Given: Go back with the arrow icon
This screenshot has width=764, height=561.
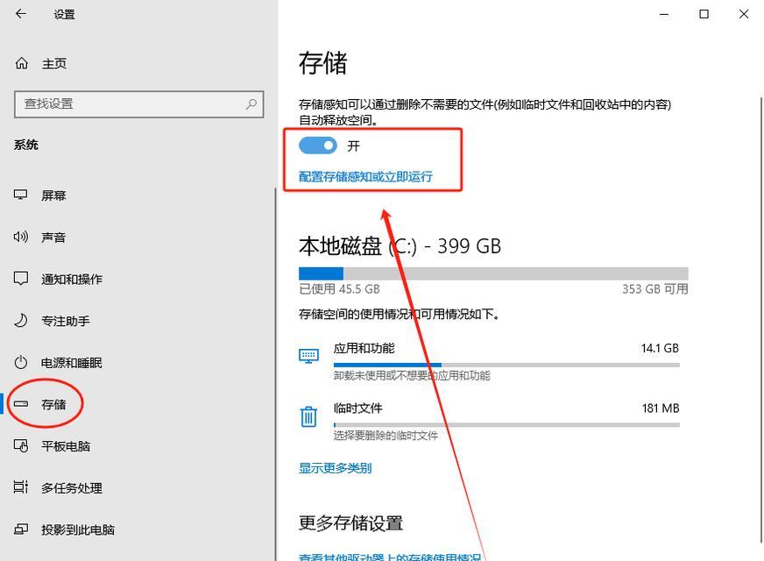Looking at the screenshot, I should click(x=21, y=14).
